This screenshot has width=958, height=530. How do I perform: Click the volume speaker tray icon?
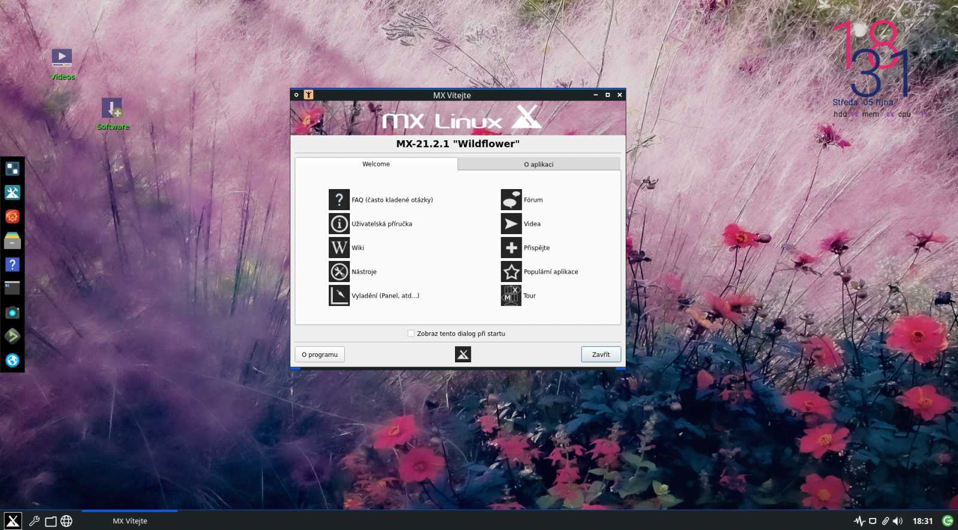click(898, 521)
